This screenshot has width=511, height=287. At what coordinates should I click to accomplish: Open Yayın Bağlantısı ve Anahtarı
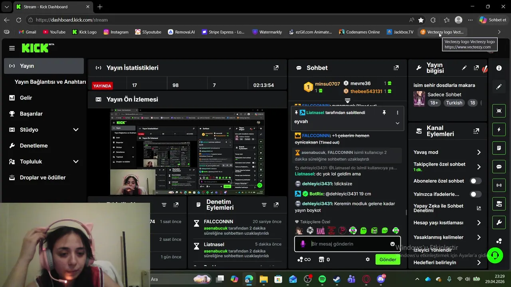pos(50,82)
